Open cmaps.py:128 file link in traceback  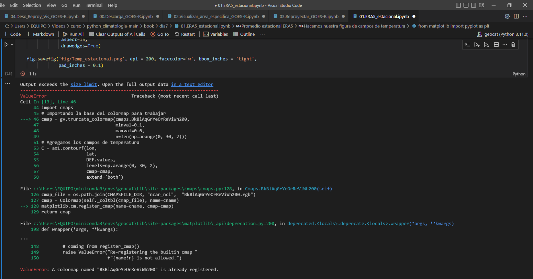pos(133,189)
